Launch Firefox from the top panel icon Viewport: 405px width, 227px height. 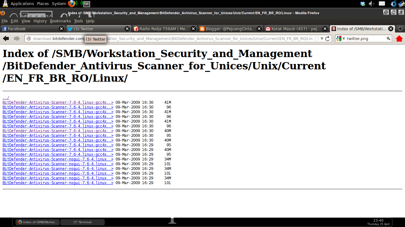[x=72, y=3]
